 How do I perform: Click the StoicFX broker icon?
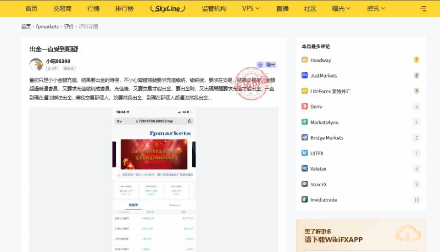pos(305,184)
